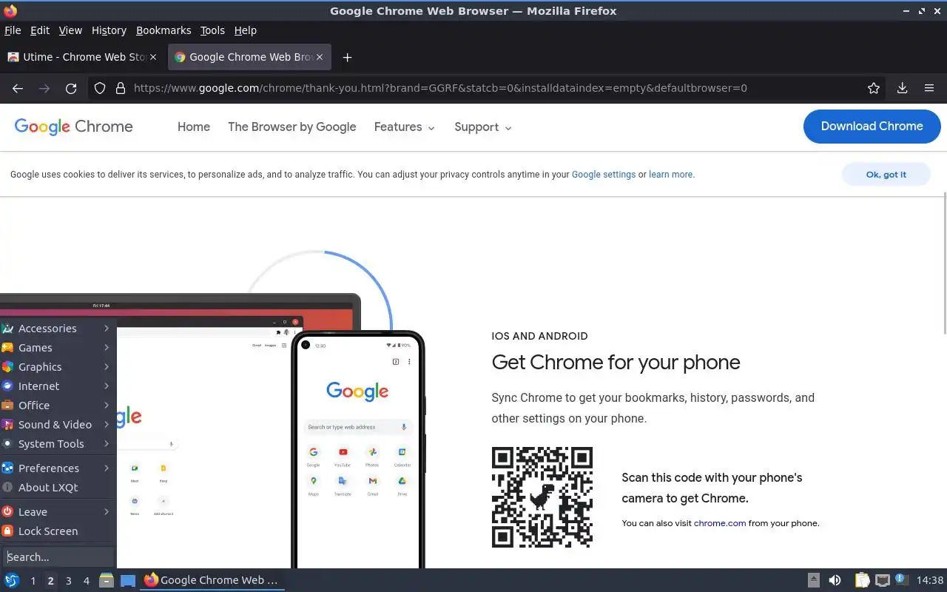Click the arrow beside Graphics

point(107,367)
